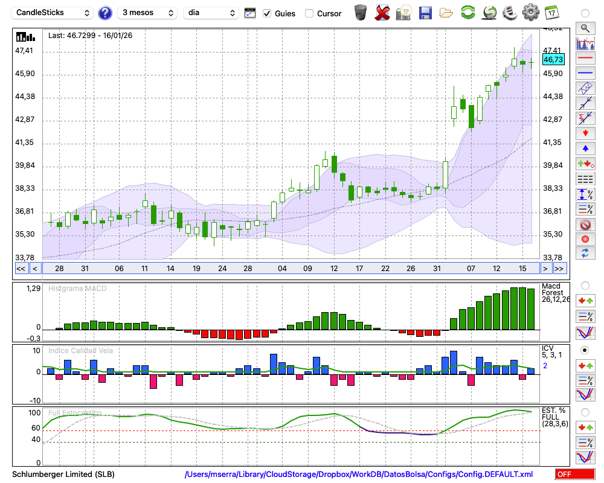Click the green refresh arrows icon
604x483 pixels.
pos(467,13)
